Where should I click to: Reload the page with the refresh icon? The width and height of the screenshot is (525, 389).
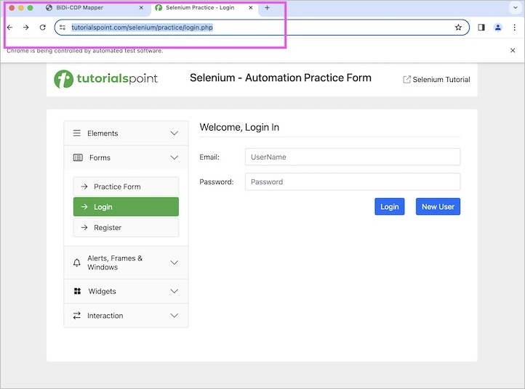(42, 28)
